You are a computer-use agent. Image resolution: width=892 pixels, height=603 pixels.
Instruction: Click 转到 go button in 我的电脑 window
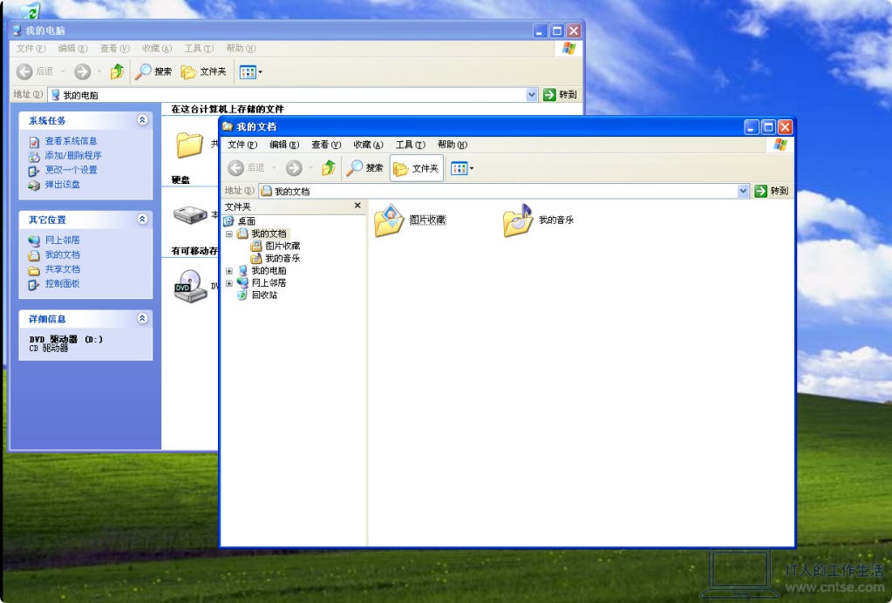click(x=561, y=94)
